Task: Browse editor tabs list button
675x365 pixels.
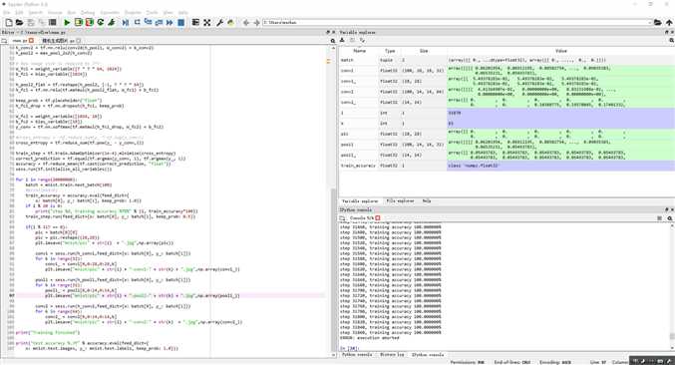Action: pos(4,41)
